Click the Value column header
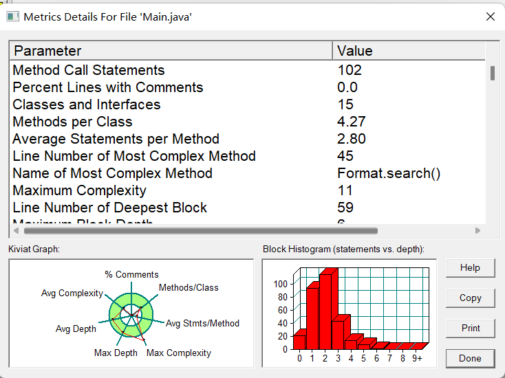This screenshot has width=505, height=378. pyautogui.click(x=409, y=51)
